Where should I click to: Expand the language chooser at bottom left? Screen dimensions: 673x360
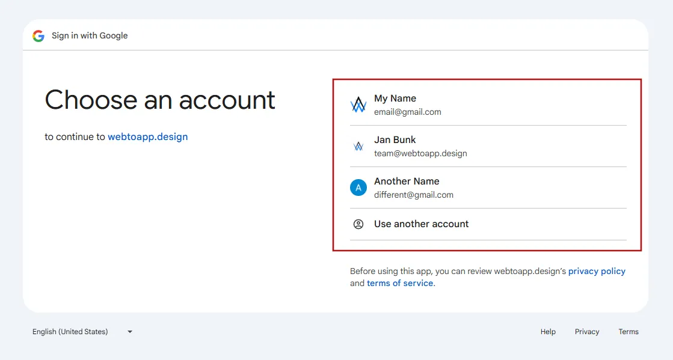(81, 331)
